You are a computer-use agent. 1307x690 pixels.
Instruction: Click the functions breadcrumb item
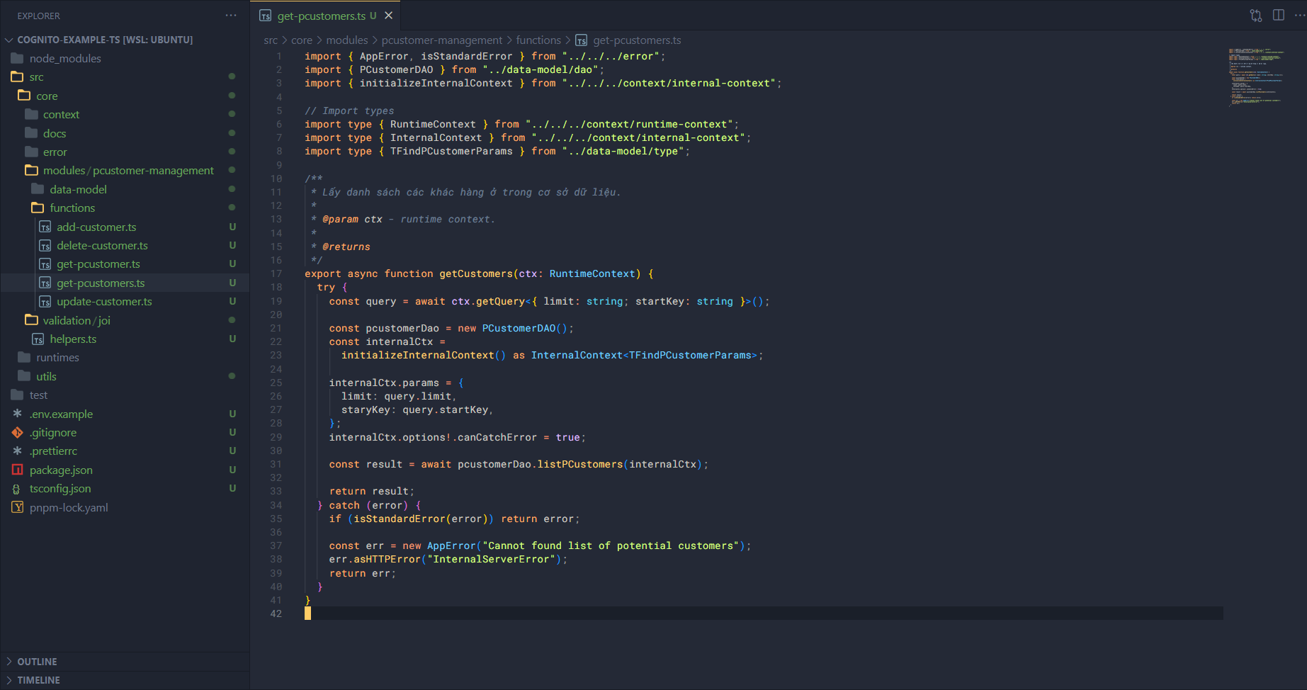pyautogui.click(x=538, y=40)
